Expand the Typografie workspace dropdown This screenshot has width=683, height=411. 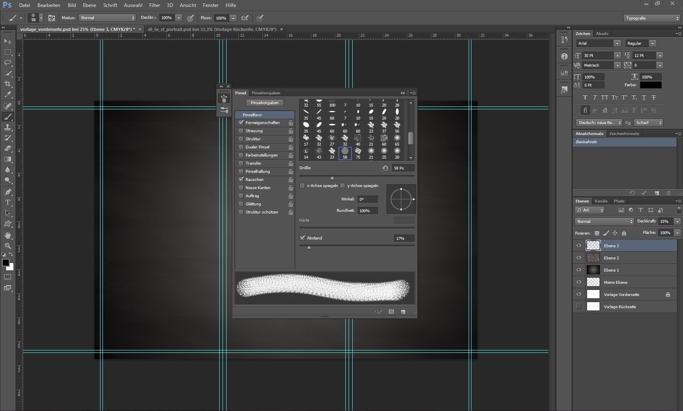(x=652, y=18)
